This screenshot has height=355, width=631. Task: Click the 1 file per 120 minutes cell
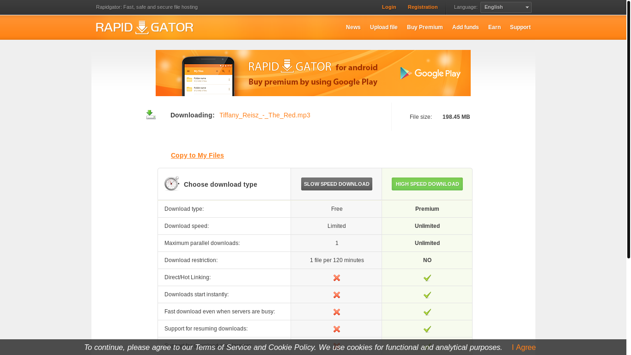[x=337, y=260]
